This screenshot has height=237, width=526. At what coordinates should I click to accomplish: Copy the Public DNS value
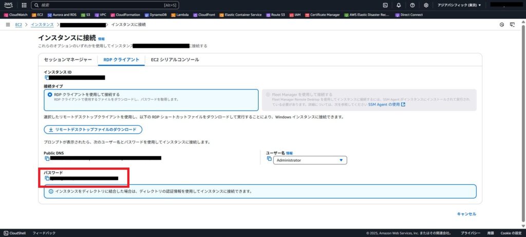tap(47, 158)
